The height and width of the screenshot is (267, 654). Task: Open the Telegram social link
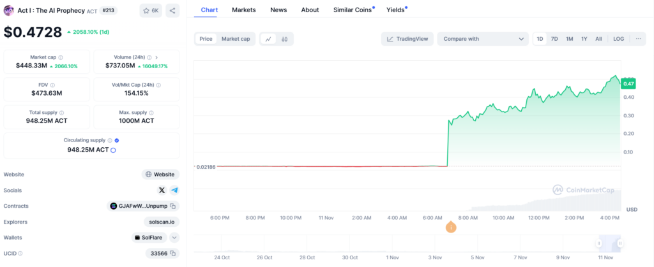174,190
